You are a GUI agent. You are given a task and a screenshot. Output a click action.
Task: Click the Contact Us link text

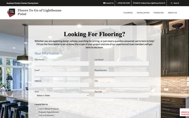click(109, 3)
